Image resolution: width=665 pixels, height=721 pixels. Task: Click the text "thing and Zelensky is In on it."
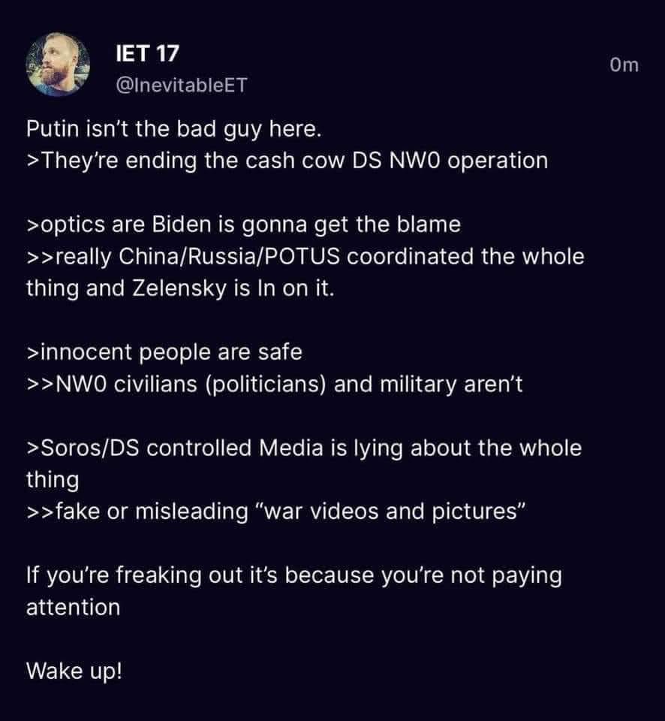click(x=180, y=288)
